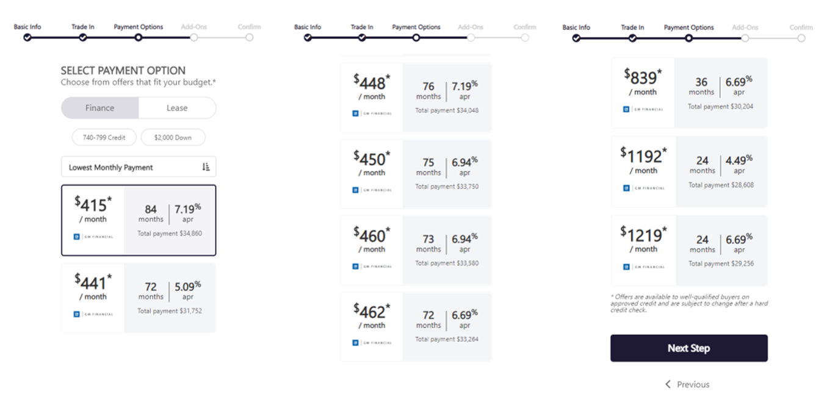The height and width of the screenshot is (400, 827).
Task: Click the GM Financial logo on $448 offer
Action: (372, 113)
